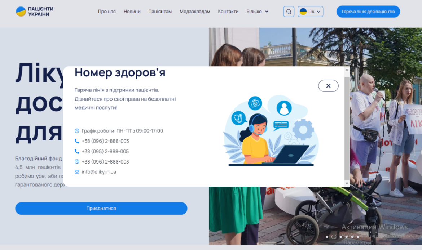Click the popup scrollbar up arrow
422x250 pixels.
(x=347, y=70)
